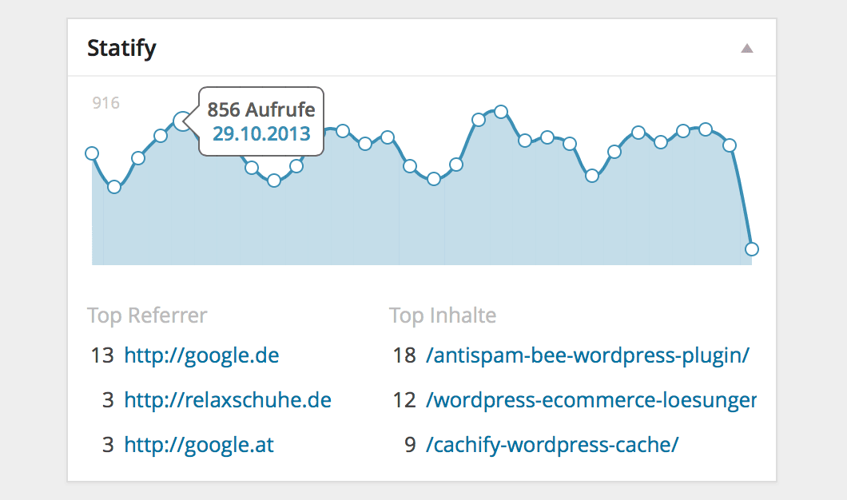
Task: Select the highest peak data point in the chart
Action: pos(501,111)
